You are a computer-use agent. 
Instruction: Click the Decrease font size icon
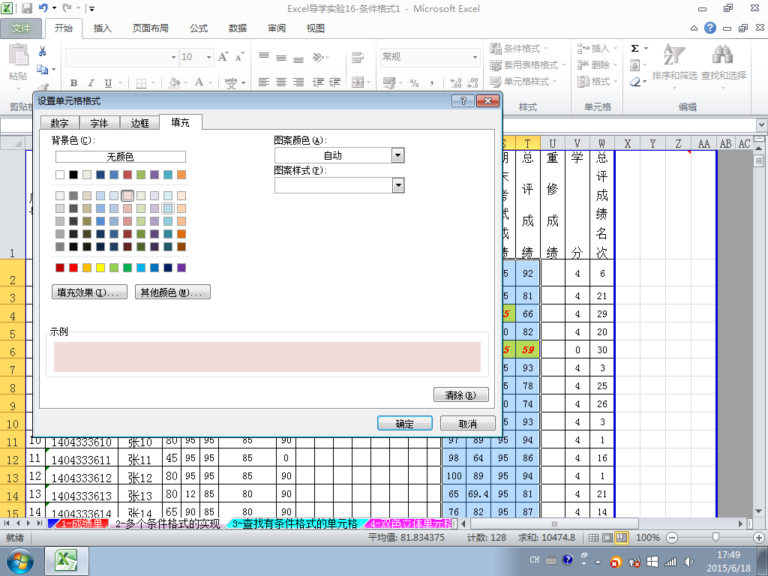pyautogui.click(x=239, y=57)
